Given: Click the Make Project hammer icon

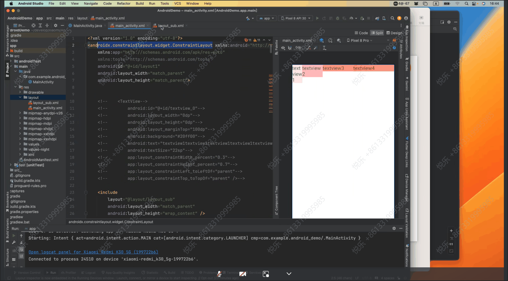Looking at the screenshot, I should (248, 18).
